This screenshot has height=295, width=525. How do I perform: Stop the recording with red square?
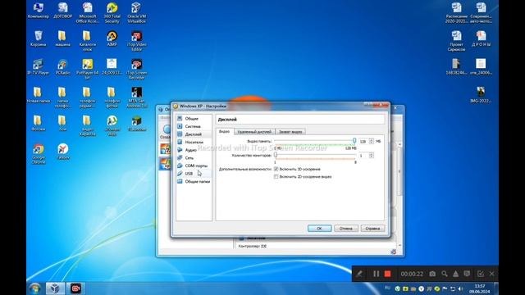pos(387,274)
